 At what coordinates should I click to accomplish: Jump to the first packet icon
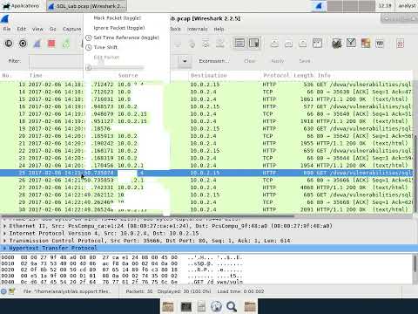(206, 44)
